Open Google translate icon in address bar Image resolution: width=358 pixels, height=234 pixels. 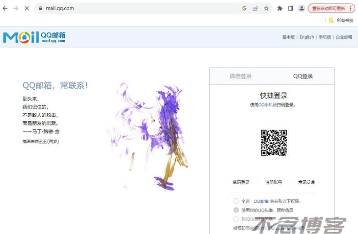[244, 8]
